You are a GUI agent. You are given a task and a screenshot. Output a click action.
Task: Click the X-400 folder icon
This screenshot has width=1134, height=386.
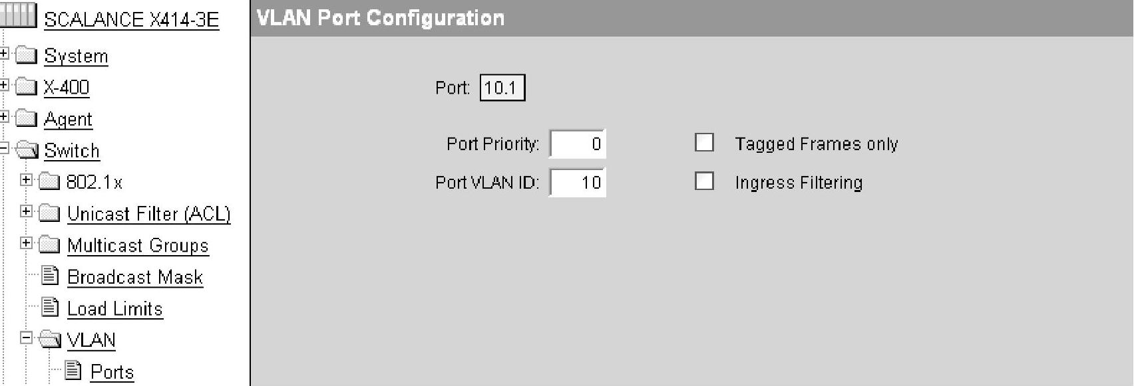pos(26,86)
